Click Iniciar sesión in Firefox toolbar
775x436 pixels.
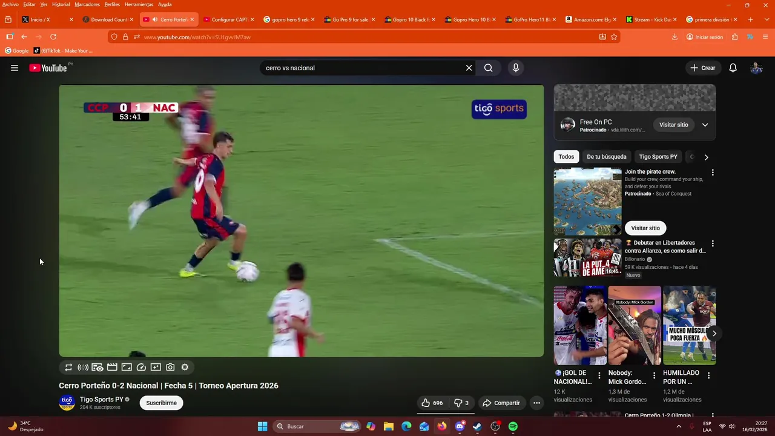click(705, 37)
